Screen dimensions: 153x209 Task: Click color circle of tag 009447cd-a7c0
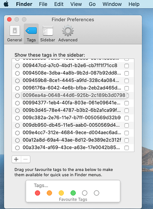click(x=18, y=66)
